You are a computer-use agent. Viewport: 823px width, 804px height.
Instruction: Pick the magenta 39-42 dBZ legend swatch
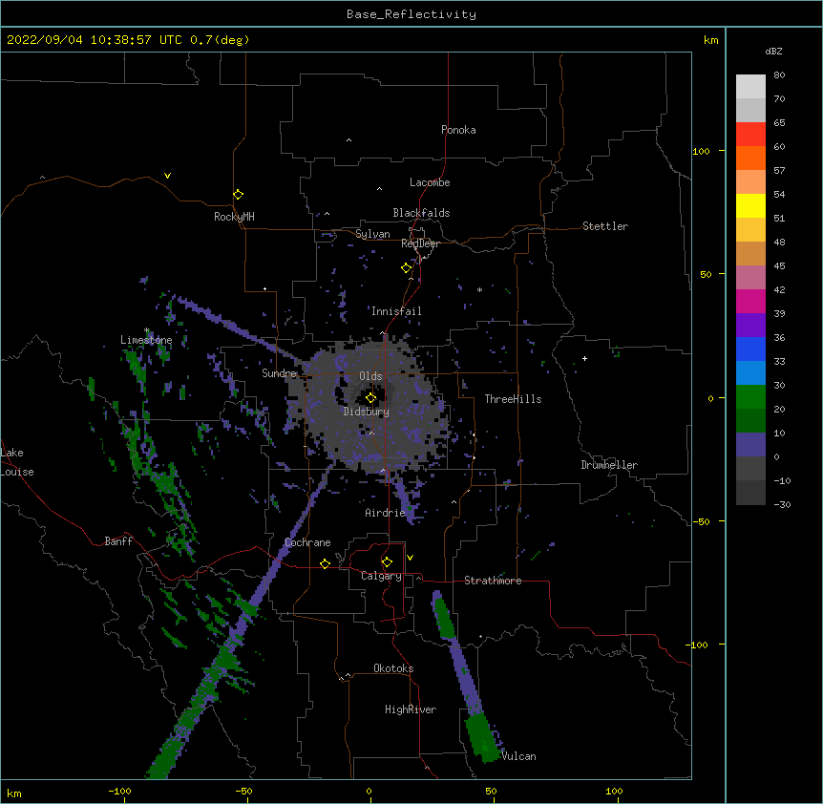pos(750,301)
